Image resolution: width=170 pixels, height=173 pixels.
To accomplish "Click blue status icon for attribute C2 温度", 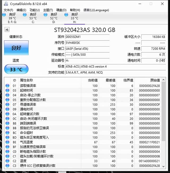I will pos(7,161).
